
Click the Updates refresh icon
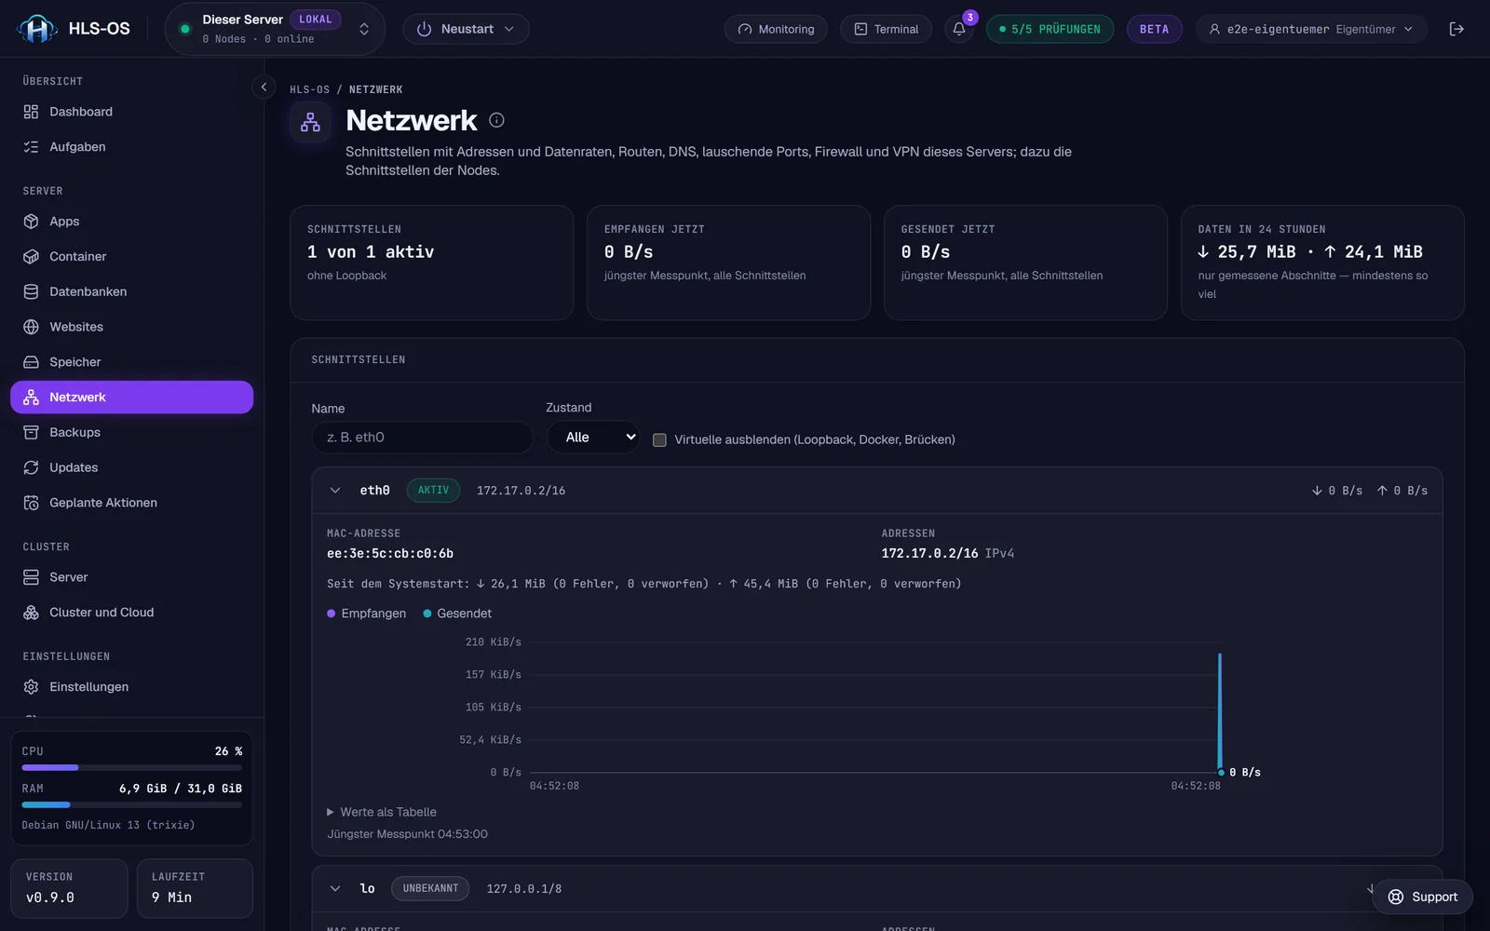[x=31, y=467]
